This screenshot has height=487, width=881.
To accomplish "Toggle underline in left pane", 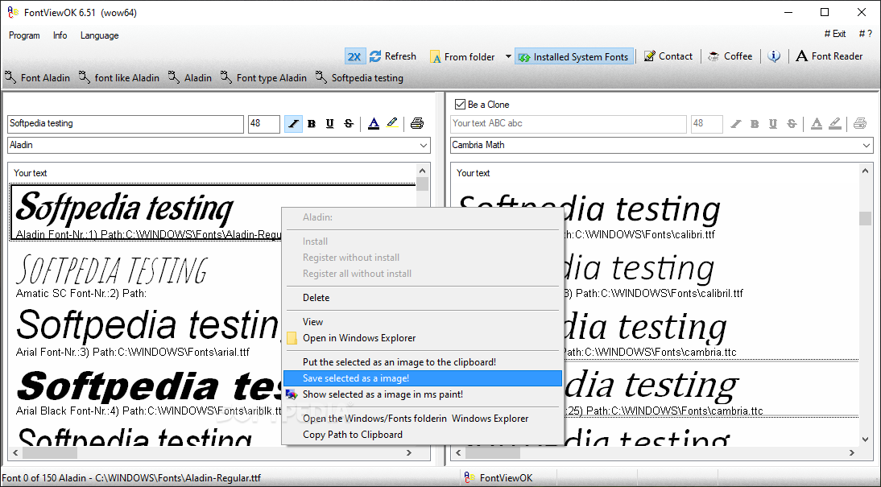I will [x=330, y=124].
